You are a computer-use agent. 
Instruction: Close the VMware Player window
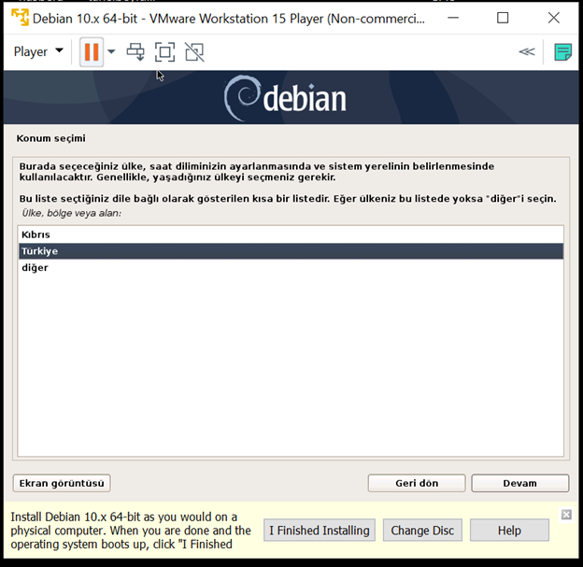click(554, 18)
